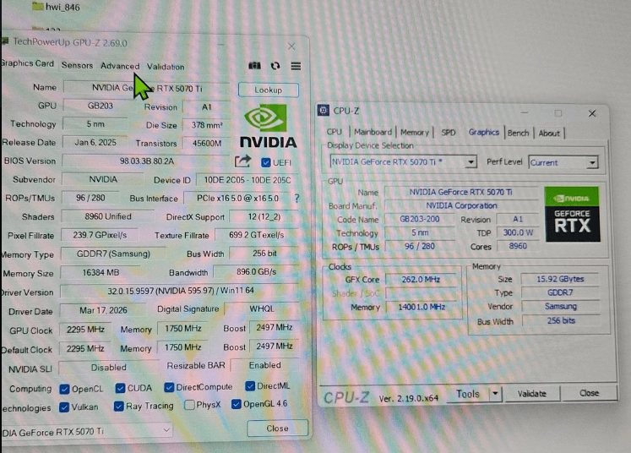This screenshot has width=631, height=453.
Task: Click the CPU-Z TDP 300.0 W value
Action: pos(518,232)
